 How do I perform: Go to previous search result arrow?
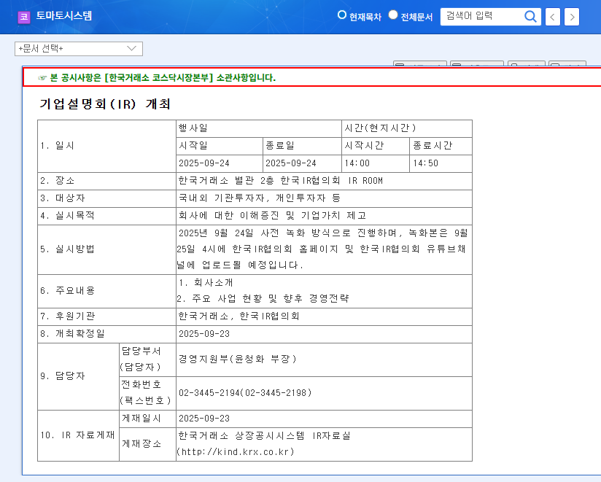(x=553, y=17)
